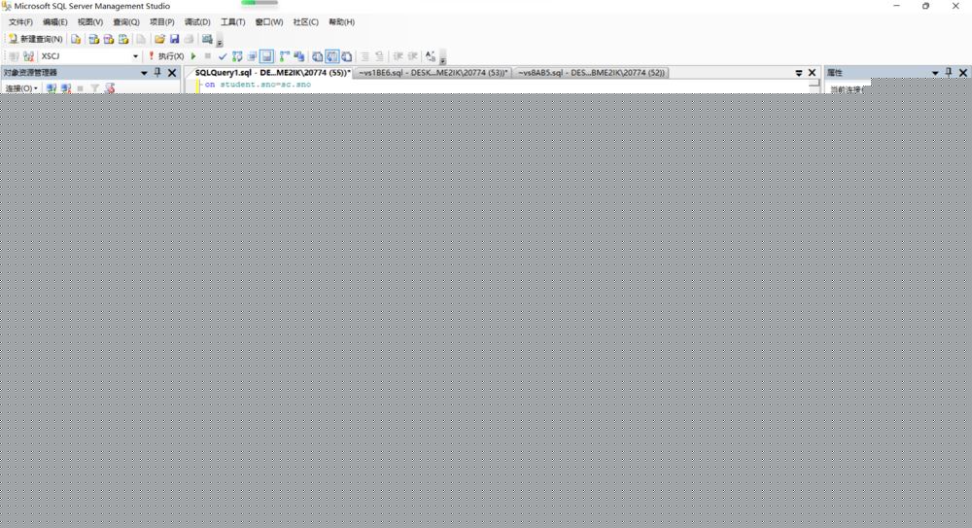Close the 属性 properties panel

coord(963,73)
